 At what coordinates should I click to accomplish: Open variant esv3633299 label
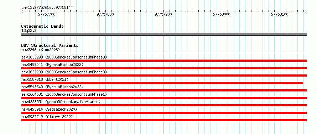click(x=64, y=72)
